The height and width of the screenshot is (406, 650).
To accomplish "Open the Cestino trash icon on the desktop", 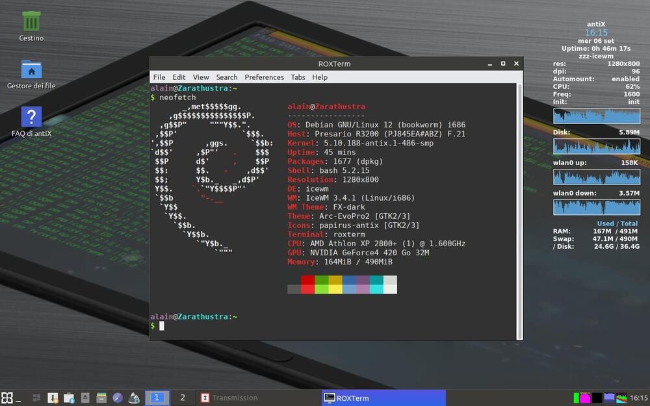I will click(30, 23).
